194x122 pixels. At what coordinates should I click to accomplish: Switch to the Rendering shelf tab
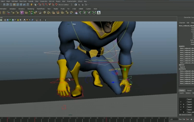[31, 9]
